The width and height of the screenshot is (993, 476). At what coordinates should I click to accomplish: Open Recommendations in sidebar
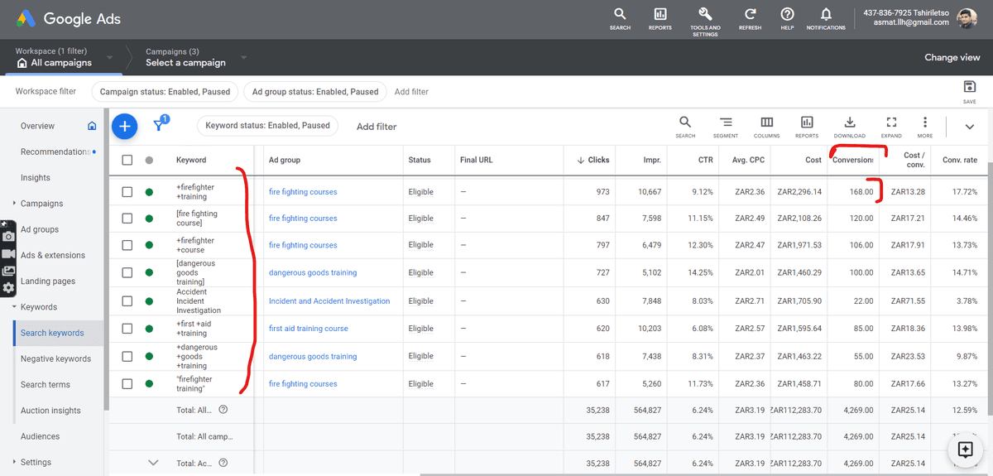55,151
